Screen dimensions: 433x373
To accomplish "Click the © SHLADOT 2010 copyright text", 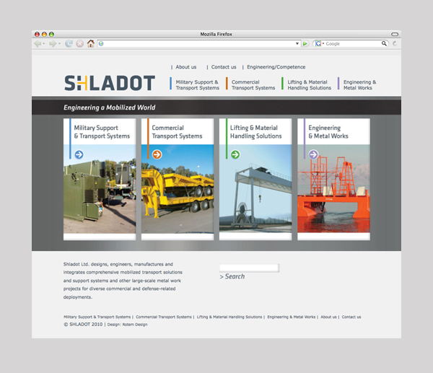I will click(x=83, y=325).
